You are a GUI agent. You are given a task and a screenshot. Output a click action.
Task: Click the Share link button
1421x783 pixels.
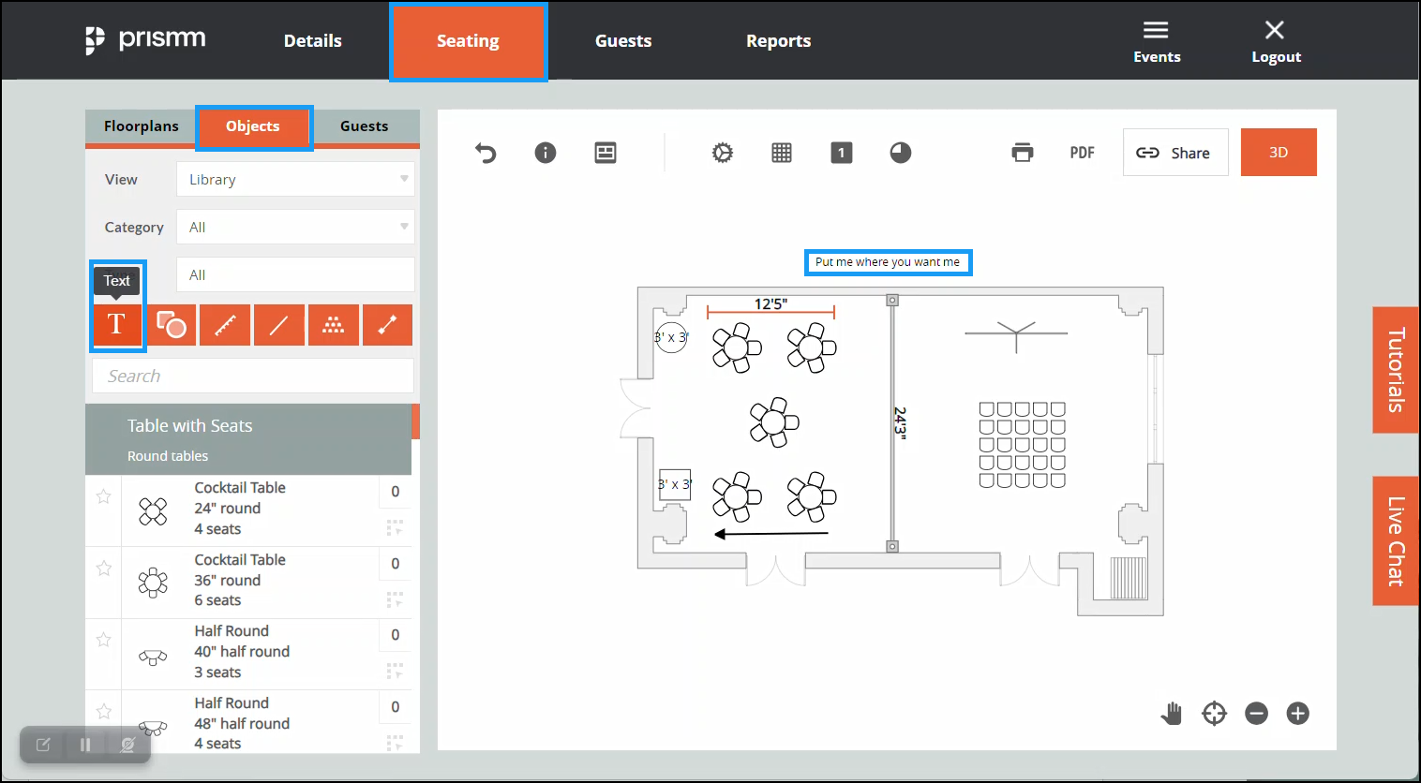tap(1175, 153)
